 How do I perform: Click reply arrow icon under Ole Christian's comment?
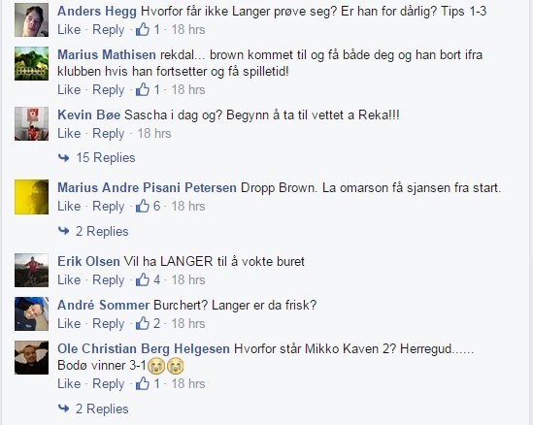(x=63, y=408)
